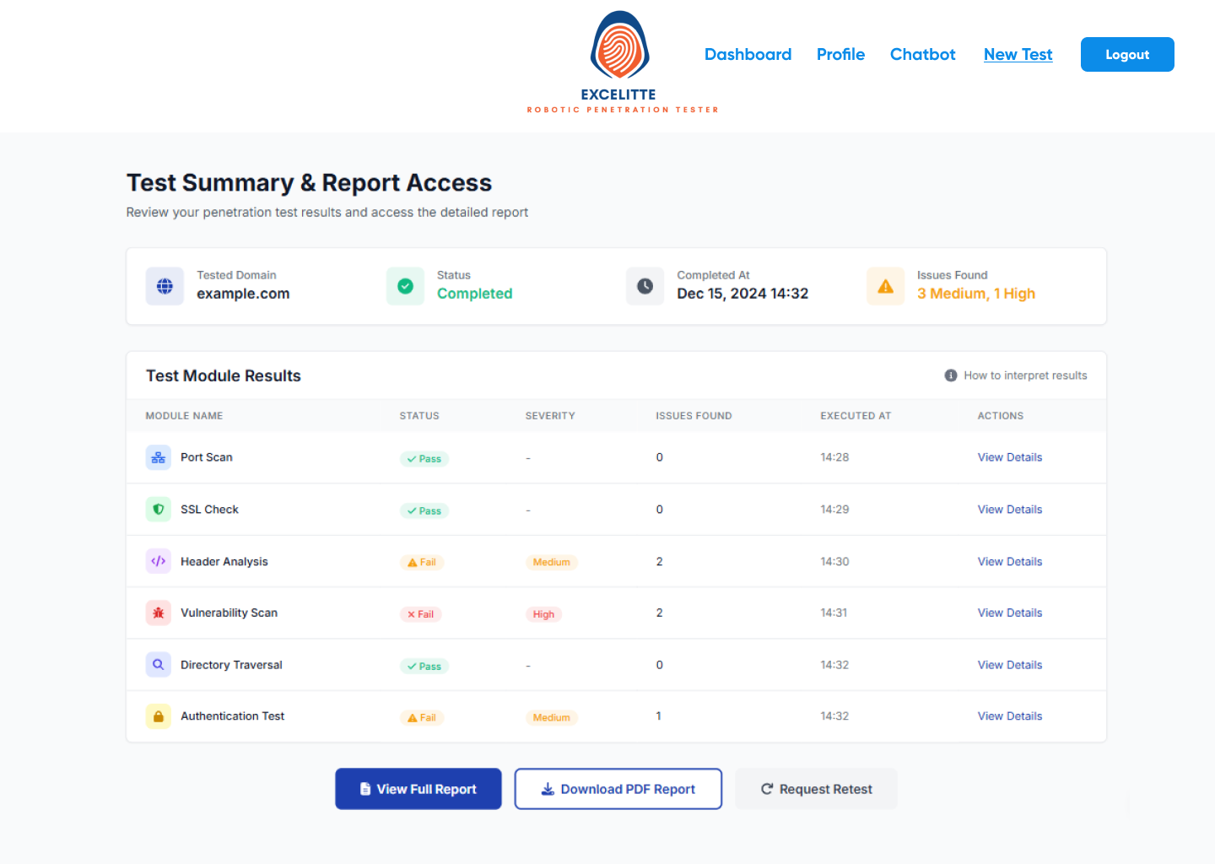This screenshot has height=864, width=1215.
Task: Open the Dashboard page
Action: (748, 54)
